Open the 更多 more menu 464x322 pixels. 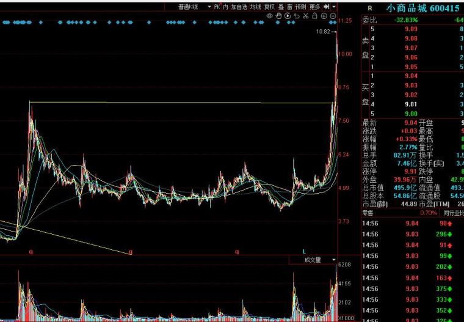pos(315,7)
